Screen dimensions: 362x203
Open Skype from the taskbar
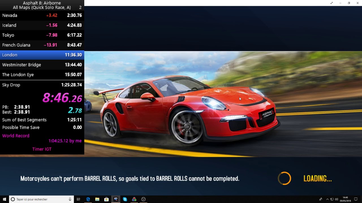[x=125, y=199]
